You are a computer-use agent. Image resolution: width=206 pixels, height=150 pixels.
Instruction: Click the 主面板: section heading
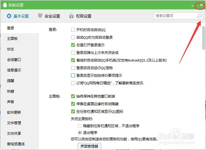54,96
